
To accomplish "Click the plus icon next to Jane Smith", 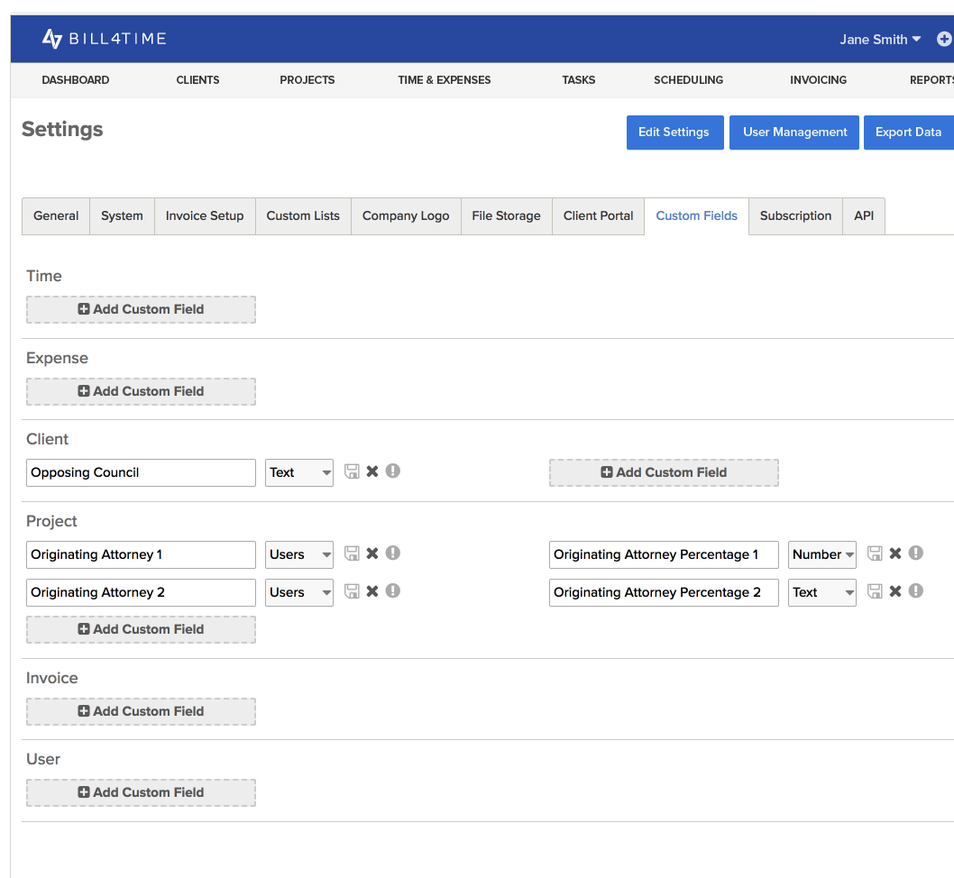I will [944, 39].
